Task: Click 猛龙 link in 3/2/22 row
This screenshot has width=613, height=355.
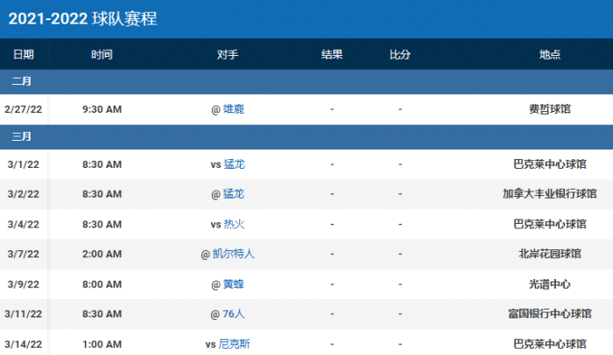Action: (x=234, y=194)
